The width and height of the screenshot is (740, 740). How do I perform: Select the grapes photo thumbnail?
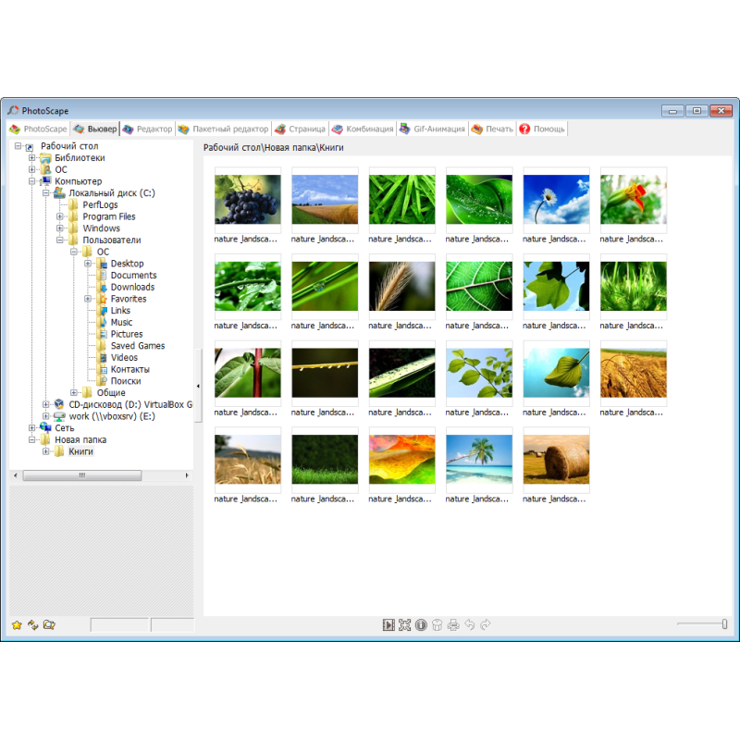(x=247, y=200)
